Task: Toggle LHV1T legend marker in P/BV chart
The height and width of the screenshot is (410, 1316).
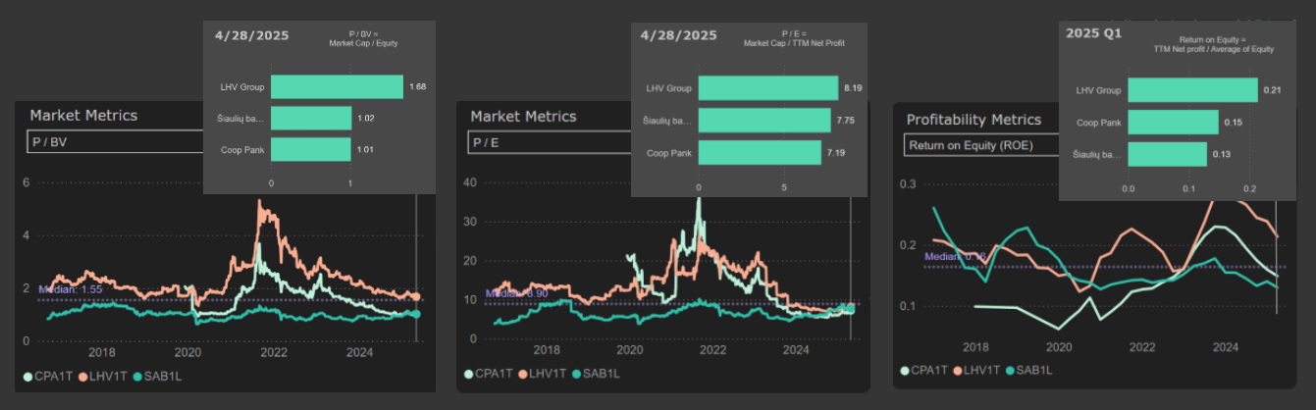Action: tap(83, 377)
